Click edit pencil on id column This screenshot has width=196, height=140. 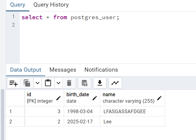pyautogui.click(x=59, y=98)
